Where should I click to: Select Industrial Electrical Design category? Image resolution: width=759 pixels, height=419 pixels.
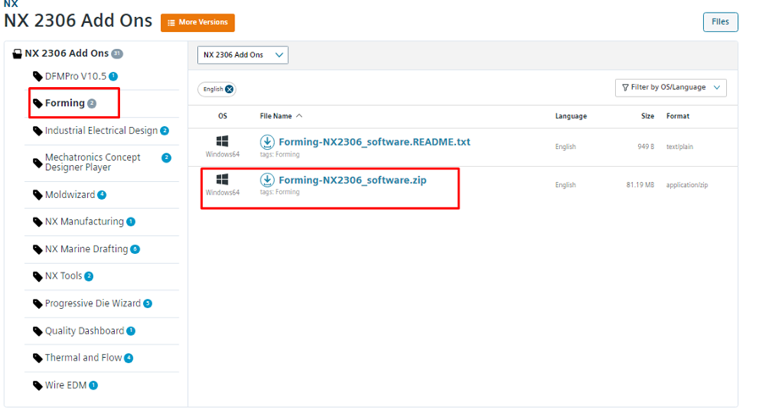pyautogui.click(x=102, y=131)
